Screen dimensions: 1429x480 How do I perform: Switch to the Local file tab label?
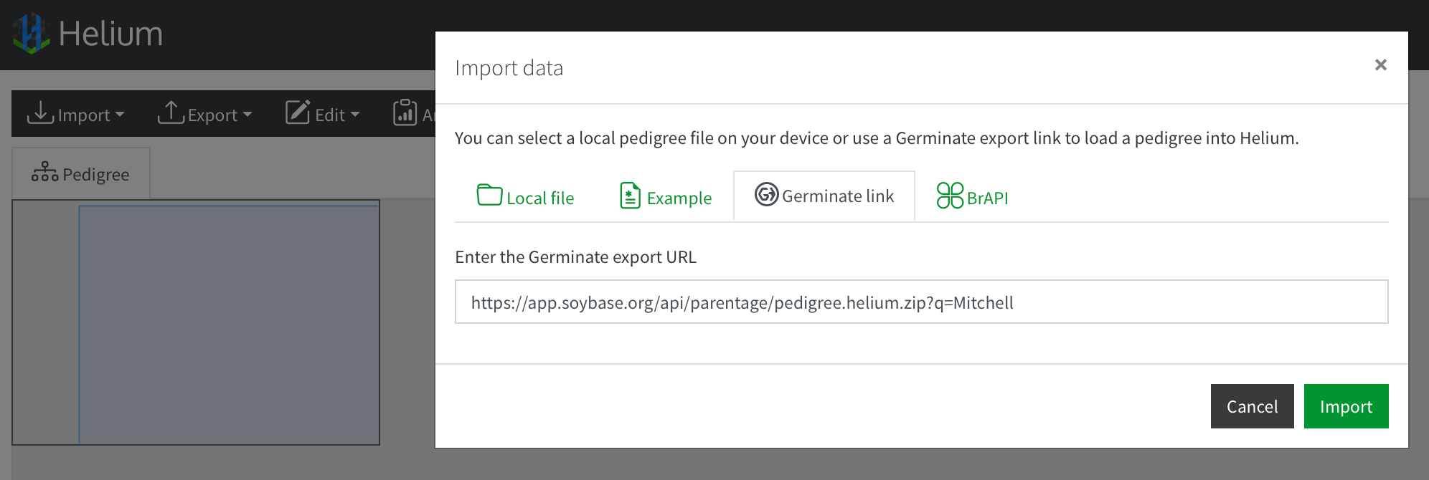pyautogui.click(x=540, y=198)
